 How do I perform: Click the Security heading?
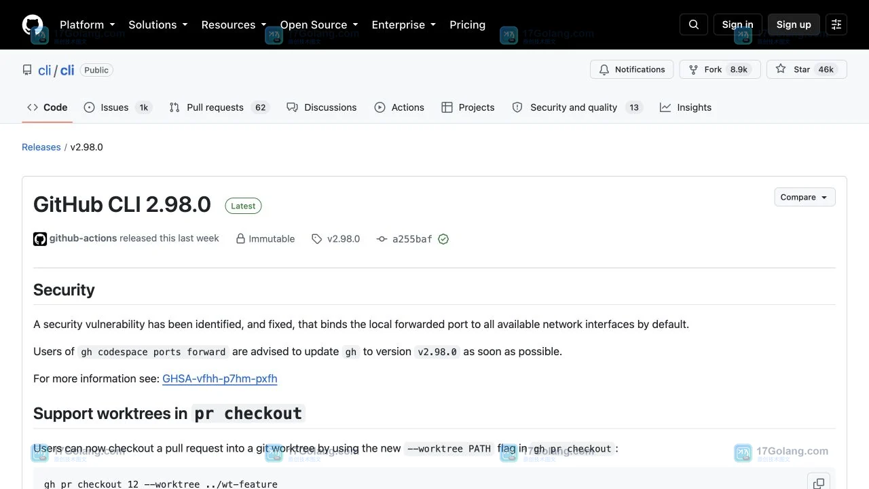click(64, 290)
